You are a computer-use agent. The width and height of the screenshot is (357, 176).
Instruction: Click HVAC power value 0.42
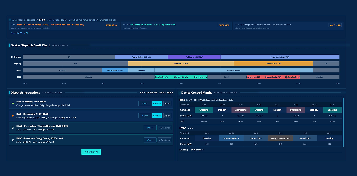(x=280, y=144)
